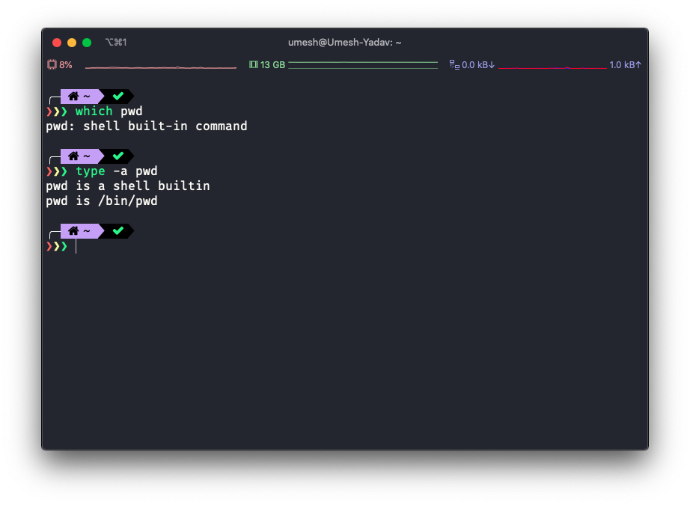Click the green checkmark in the first prompt
690x505 pixels.
117,96
